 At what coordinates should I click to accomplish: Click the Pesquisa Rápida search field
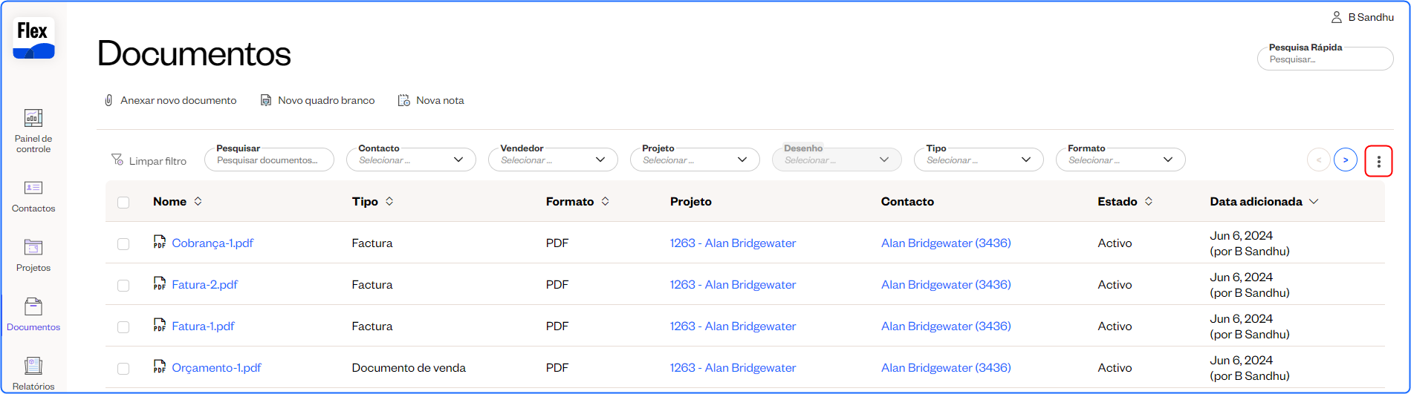click(1325, 59)
